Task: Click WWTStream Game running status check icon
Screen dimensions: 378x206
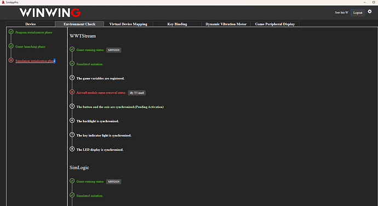Action: pos(72,49)
